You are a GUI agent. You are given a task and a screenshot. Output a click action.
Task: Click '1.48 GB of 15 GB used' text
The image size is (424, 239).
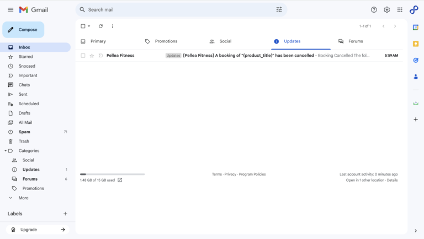coord(97,180)
